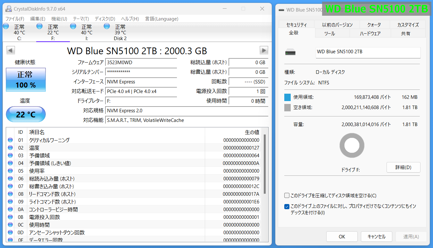The width and height of the screenshot is (433, 248).
Task: Click status orb for 使用率 row
Action: [10, 171]
